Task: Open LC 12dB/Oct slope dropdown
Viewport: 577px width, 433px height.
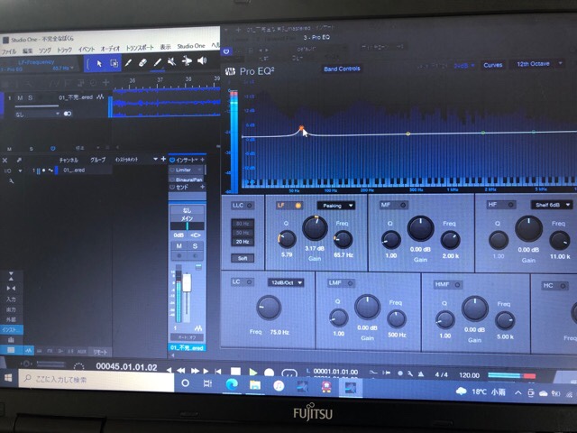Action: (286, 282)
